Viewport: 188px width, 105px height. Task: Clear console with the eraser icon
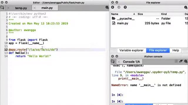181,61
